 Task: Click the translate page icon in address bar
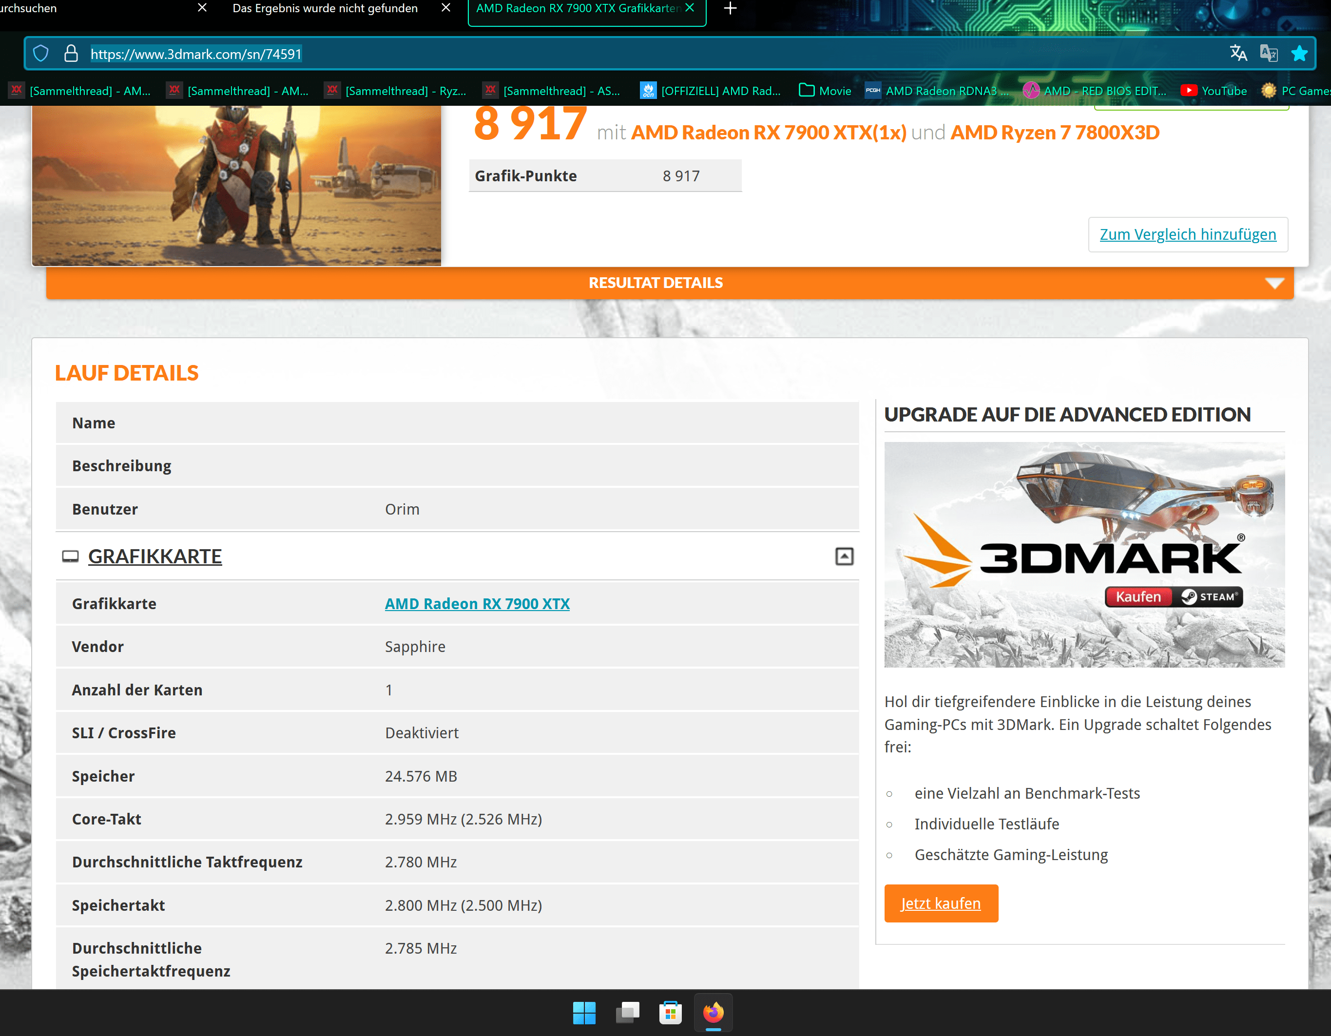point(1238,54)
